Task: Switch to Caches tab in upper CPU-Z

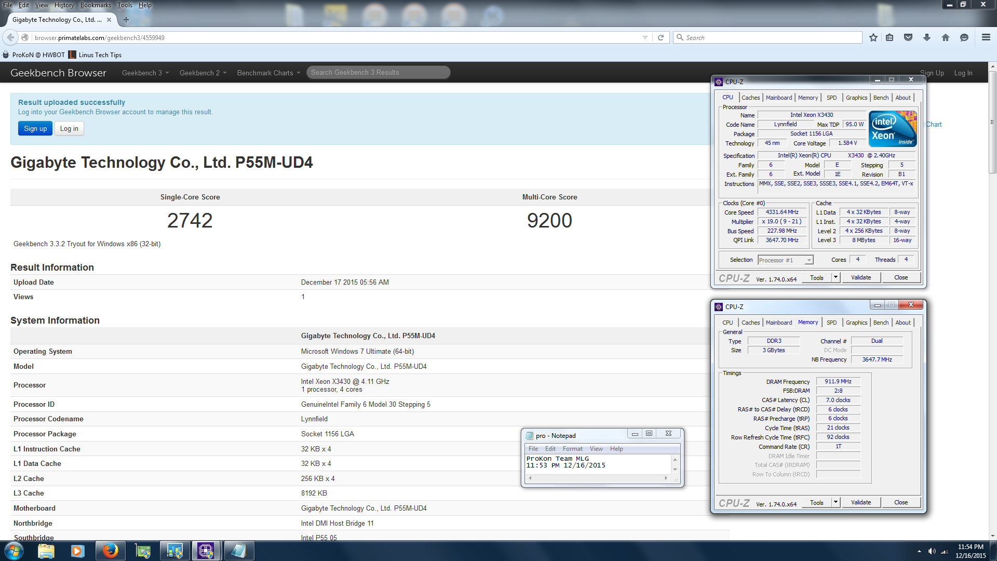Action: [750, 98]
